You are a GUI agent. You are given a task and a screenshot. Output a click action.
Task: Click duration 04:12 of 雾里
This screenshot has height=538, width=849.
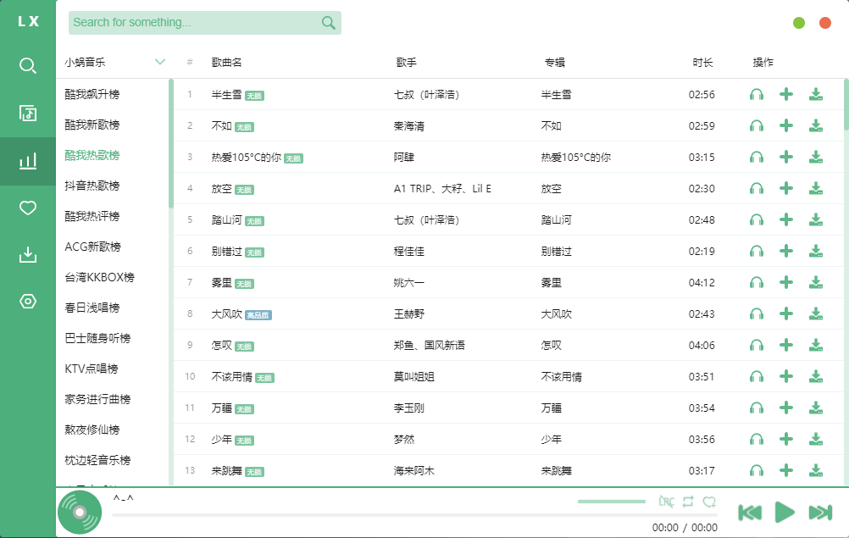(702, 283)
